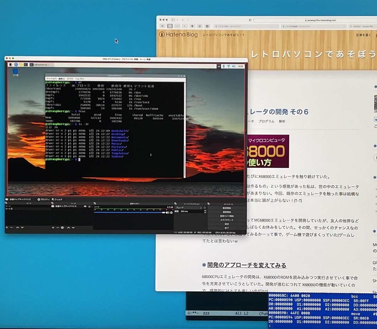
Task: Pop out the 音声ミキサー dock with its title icon
Action: click(x=95, y=203)
